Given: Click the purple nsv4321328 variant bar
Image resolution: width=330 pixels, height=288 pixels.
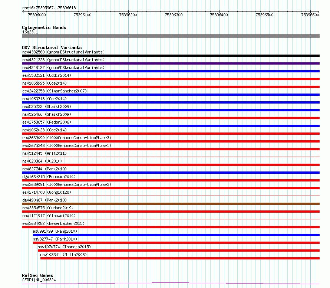Looking at the screenshot, I should click(x=171, y=63).
